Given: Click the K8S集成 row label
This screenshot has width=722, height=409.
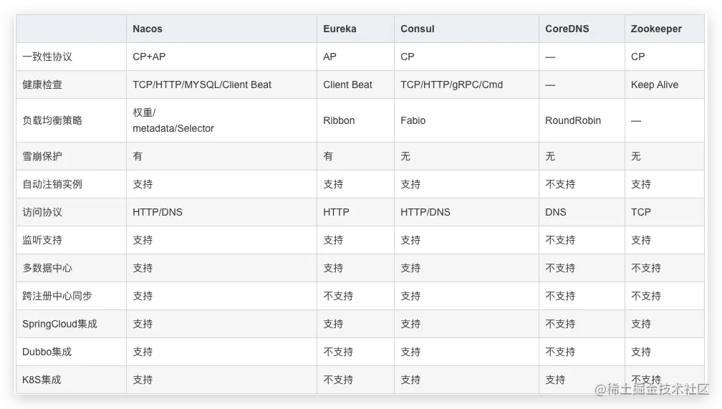Looking at the screenshot, I should point(42,380).
